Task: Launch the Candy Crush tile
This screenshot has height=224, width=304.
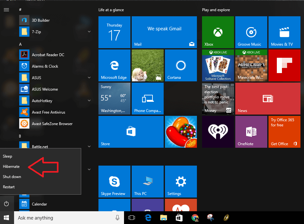Action: 181,132
